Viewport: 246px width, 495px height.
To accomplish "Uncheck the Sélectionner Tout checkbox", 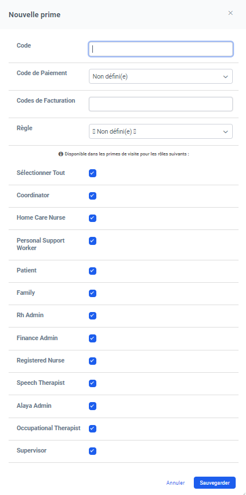I will point(92,173).
